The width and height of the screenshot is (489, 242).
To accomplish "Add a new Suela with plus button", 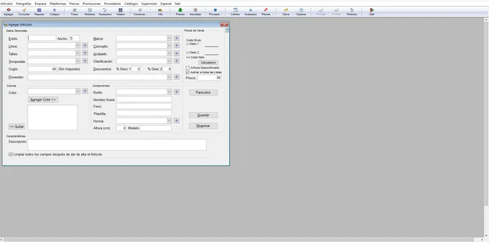I will pos(177,92).
